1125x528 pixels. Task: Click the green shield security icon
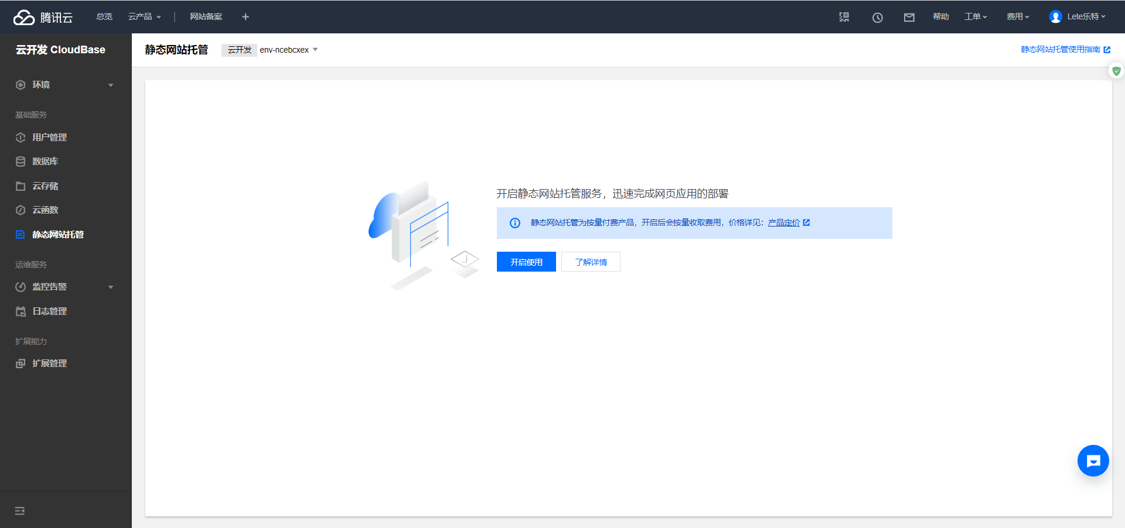pyautogui.click(x=1116, y=71)
